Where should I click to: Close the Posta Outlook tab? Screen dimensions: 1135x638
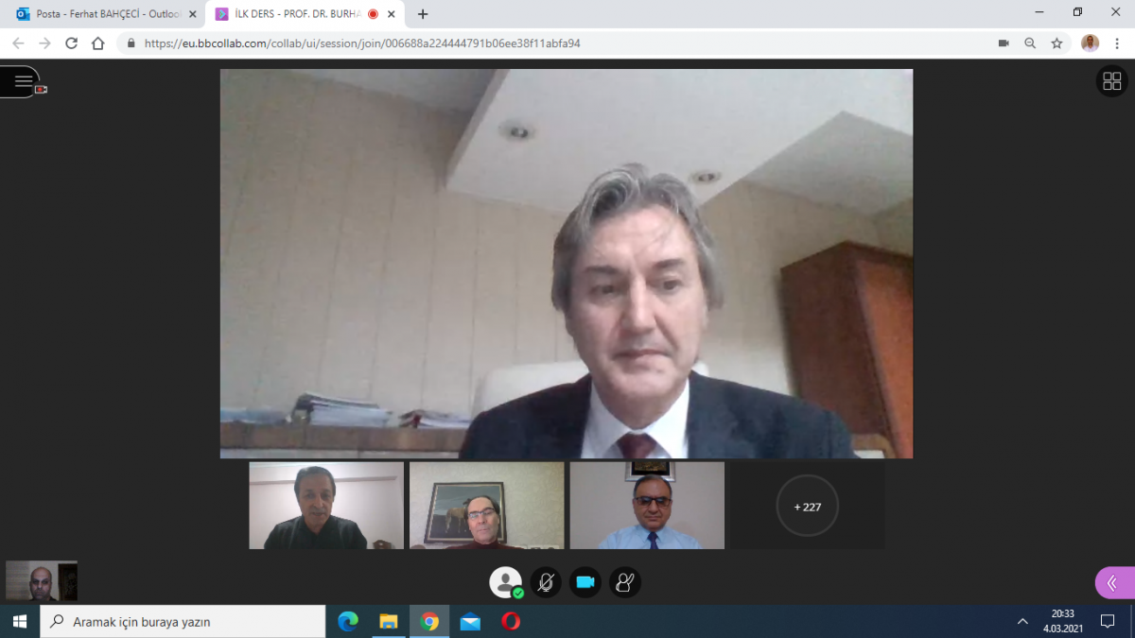tap(193, 14)
